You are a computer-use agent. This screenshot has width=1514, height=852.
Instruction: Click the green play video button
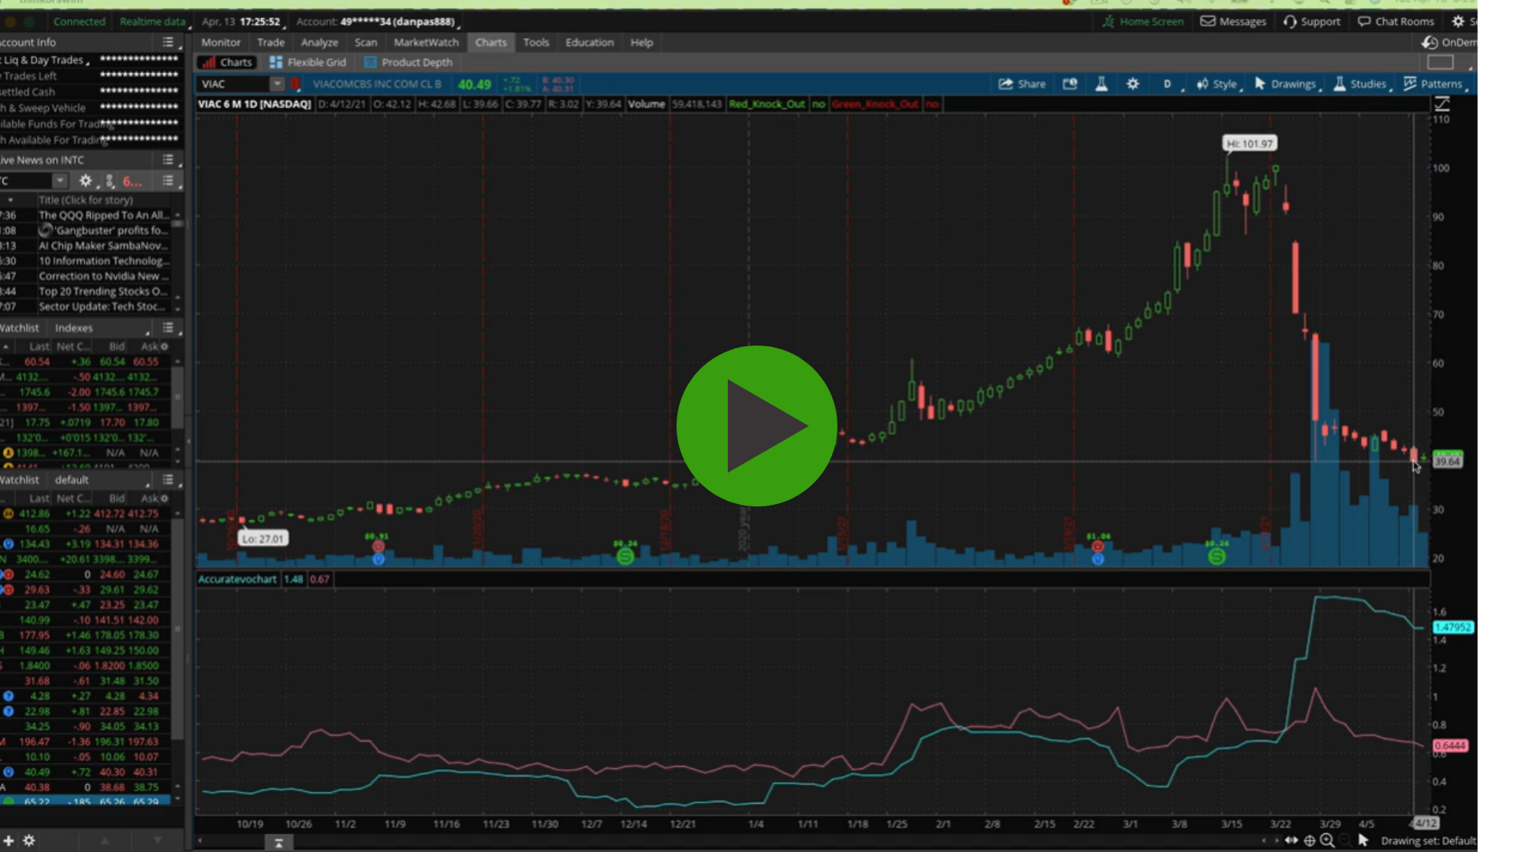(x=756, y=426)
